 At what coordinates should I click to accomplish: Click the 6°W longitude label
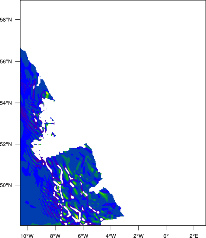tap(83, 236)
